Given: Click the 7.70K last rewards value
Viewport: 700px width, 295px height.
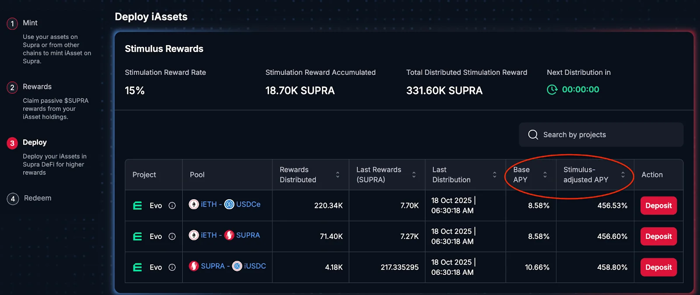Looking at the screenshot, I should click(x=409, y=206).
